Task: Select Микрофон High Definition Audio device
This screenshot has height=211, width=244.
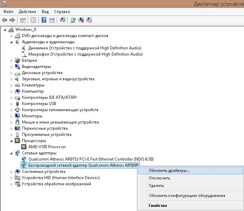Action: [85, 54]
